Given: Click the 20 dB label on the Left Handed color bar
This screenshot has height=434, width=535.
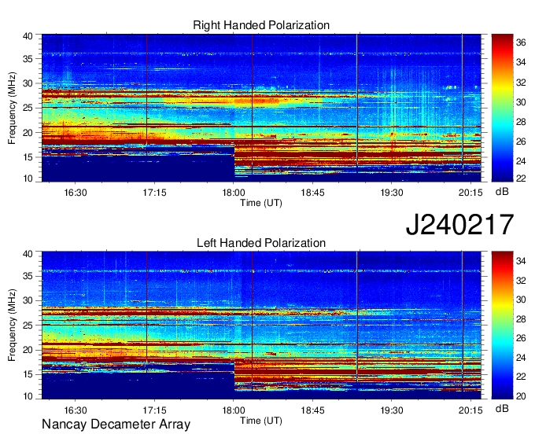Looking at the screenshot, I should point(521,395).
